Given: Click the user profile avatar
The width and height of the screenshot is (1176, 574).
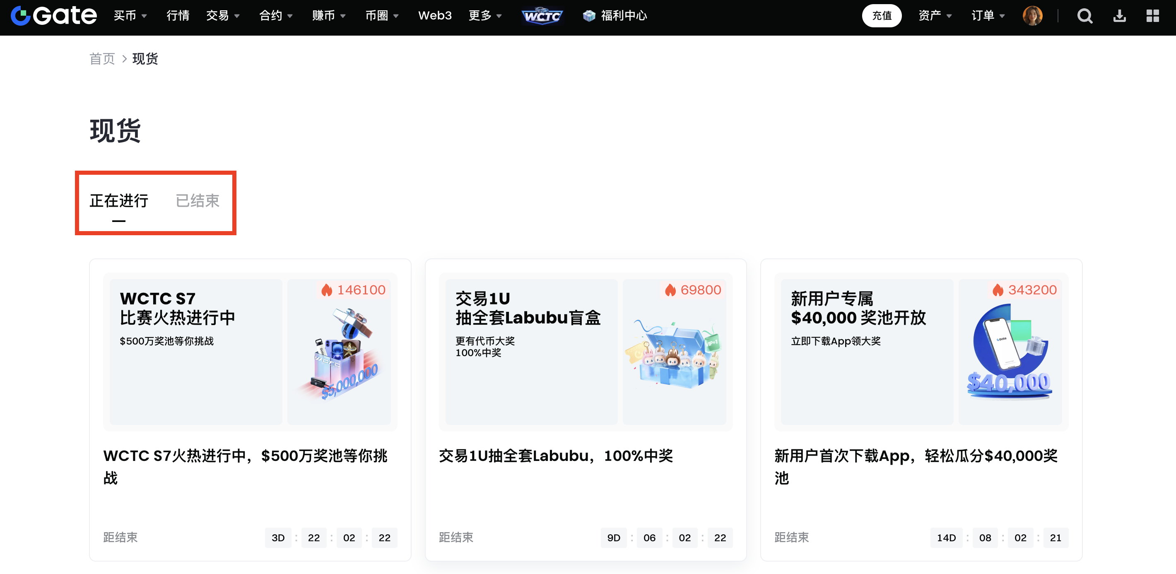Looking at the screenshot, I should pos(1032,16).
